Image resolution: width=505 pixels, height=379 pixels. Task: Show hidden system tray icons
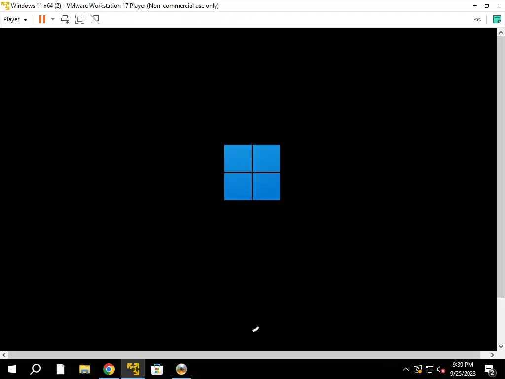tap(406, 369)
